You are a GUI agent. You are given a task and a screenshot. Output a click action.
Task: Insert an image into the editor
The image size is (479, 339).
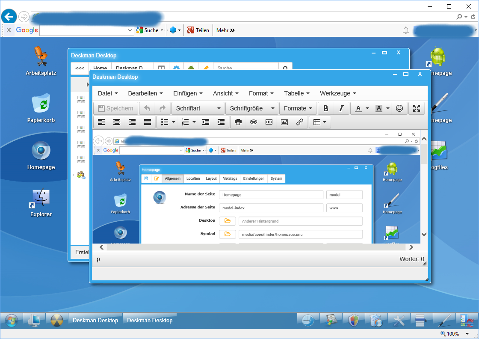click(x=284, y=122)
